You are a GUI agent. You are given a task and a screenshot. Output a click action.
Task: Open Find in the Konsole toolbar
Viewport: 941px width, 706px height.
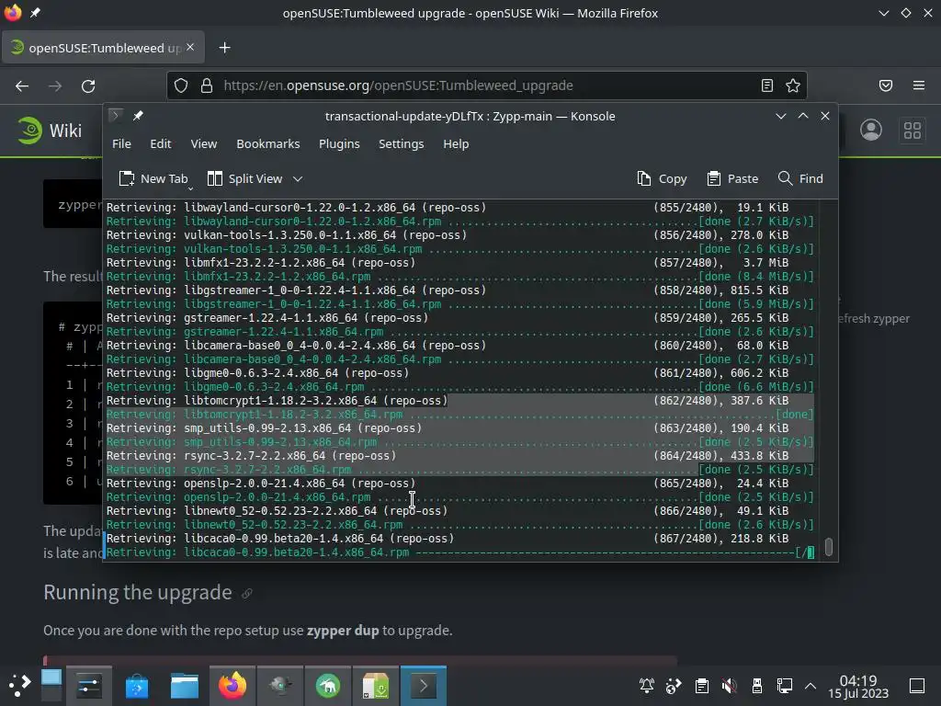coord(800,179)
